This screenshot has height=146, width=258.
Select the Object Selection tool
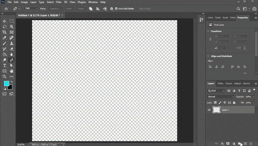click(12, 26)
